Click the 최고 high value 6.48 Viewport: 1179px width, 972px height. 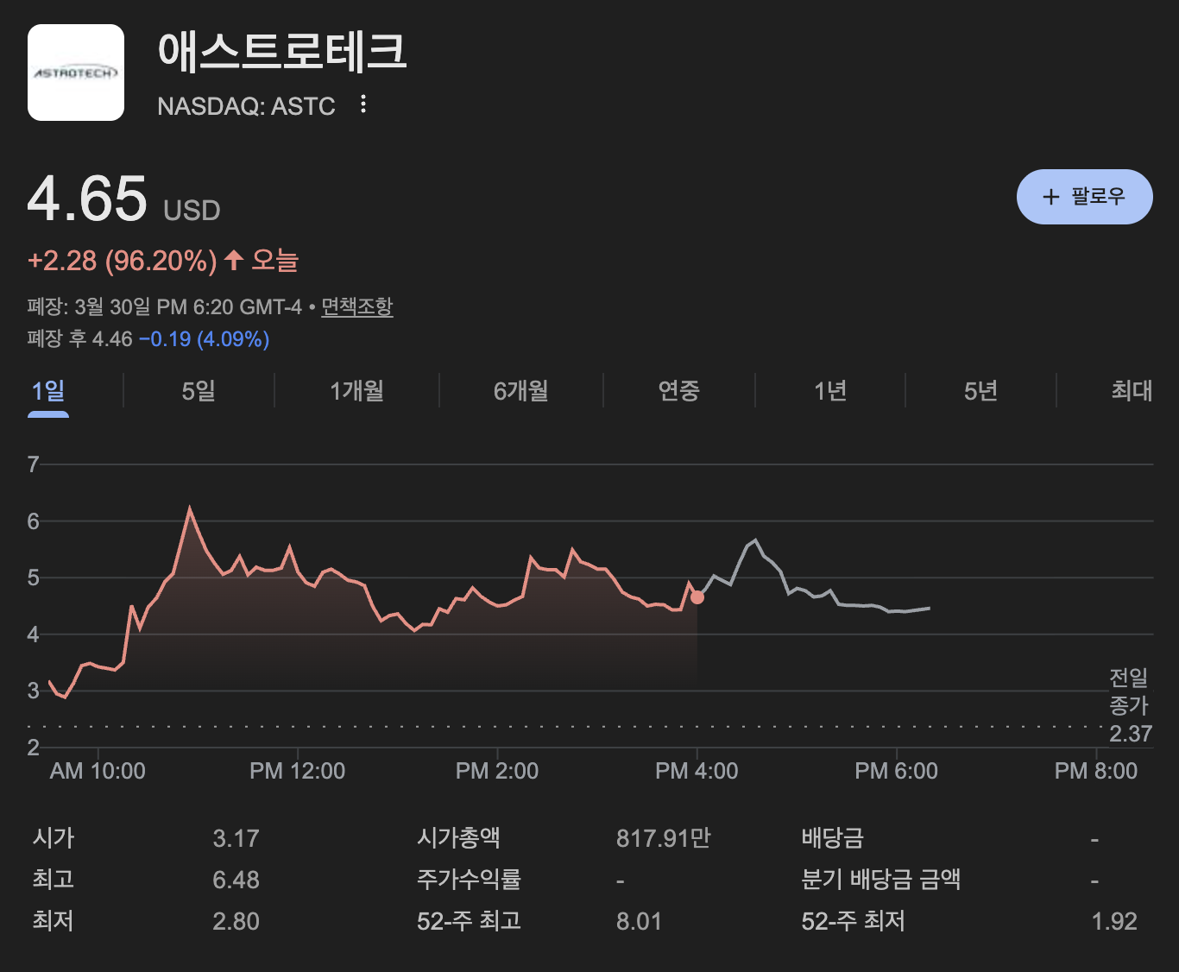(236, 880)
